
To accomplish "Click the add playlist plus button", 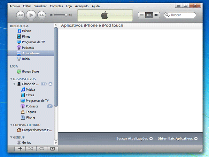I will (x=20, y=149).
